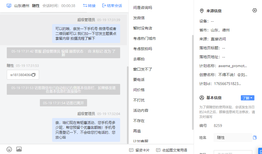This screenshot has height=154, width=262.
Task: Select quick phrase 要电话
Action: (139, 80)
